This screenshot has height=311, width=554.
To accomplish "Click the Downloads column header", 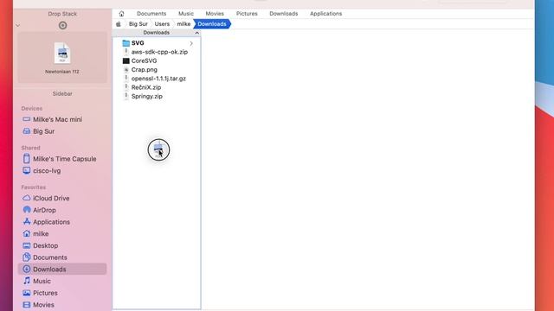I will pyautogui.click(x=156, y=33).
